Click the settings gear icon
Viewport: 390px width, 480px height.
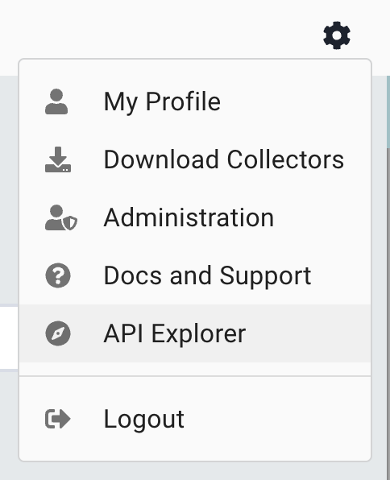tap(337, 35)
